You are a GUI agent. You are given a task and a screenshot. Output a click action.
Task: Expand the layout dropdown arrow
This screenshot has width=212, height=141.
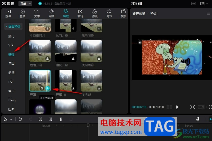pyautogui.click(x=207, y=4)
